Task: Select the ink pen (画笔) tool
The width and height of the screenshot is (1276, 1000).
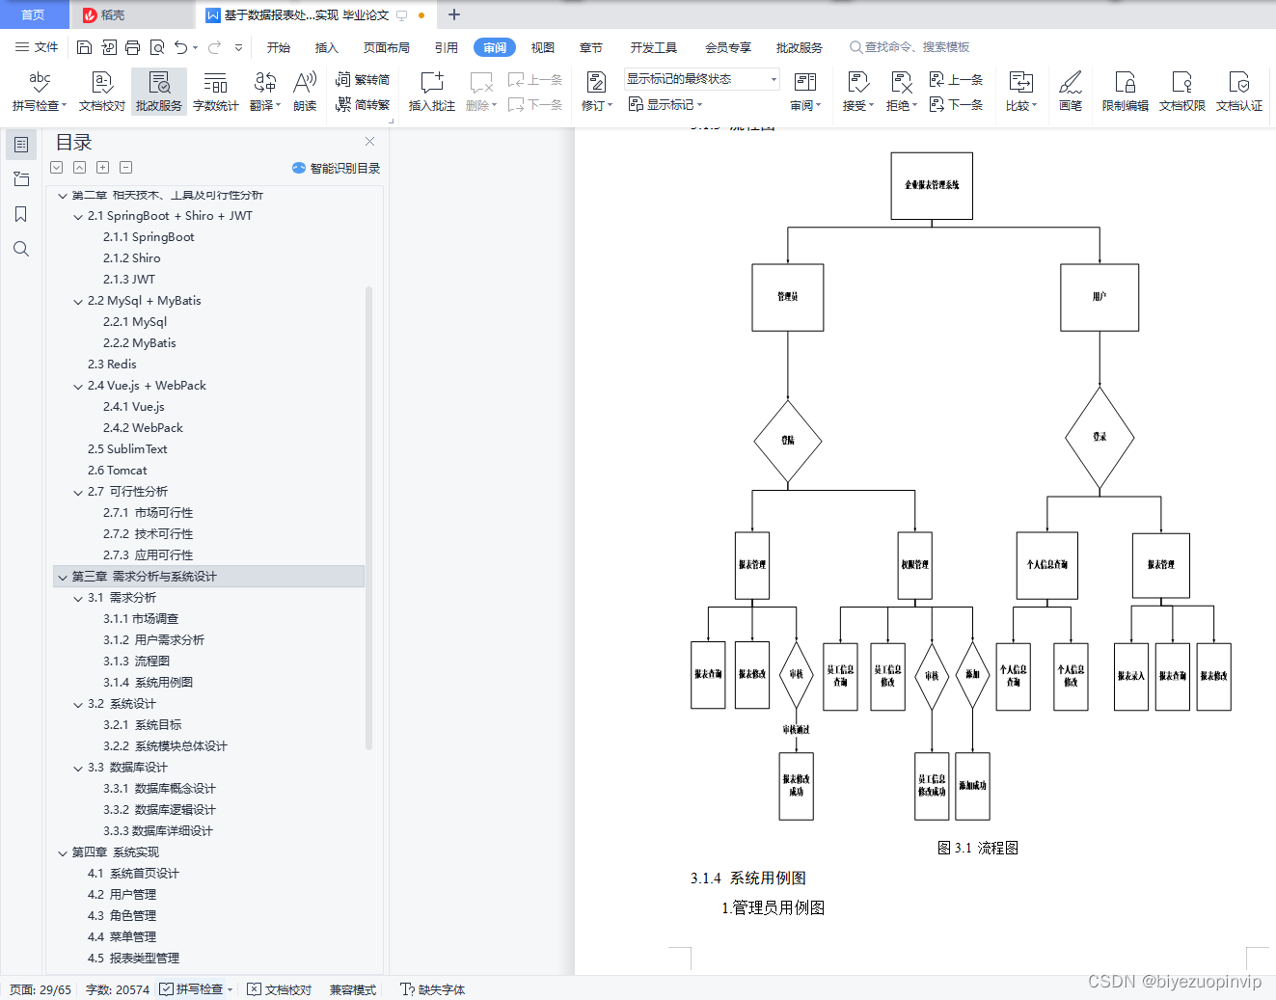Action: (x=1070, y=92)
